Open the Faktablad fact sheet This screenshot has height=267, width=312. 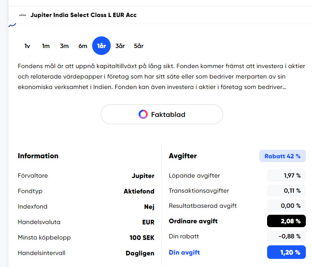click(x=162, y=115)
